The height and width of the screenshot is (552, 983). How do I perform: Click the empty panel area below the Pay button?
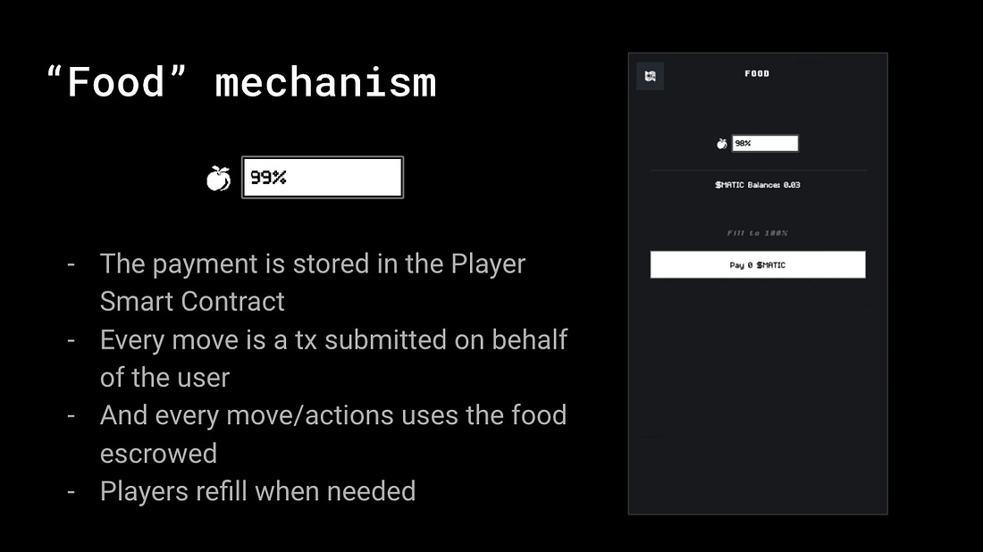click(757, 395)
